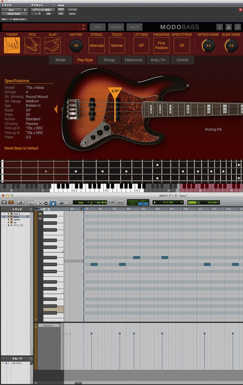The width and height of the screenshot is (243, 385).
Task: Toggle the Let Ring Off button
Action: [x=141, y=45]
